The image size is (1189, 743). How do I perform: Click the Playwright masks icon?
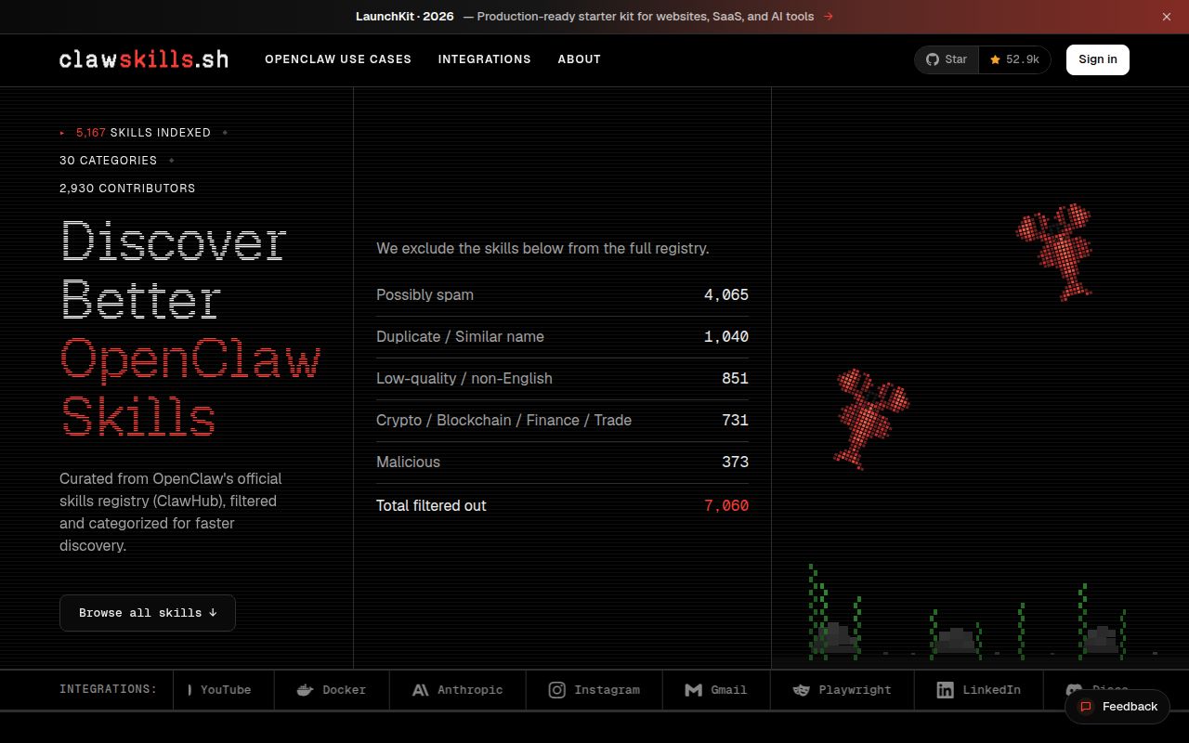[x=801, y=690]
